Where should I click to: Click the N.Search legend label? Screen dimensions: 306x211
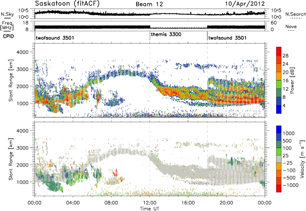(295, 14)
